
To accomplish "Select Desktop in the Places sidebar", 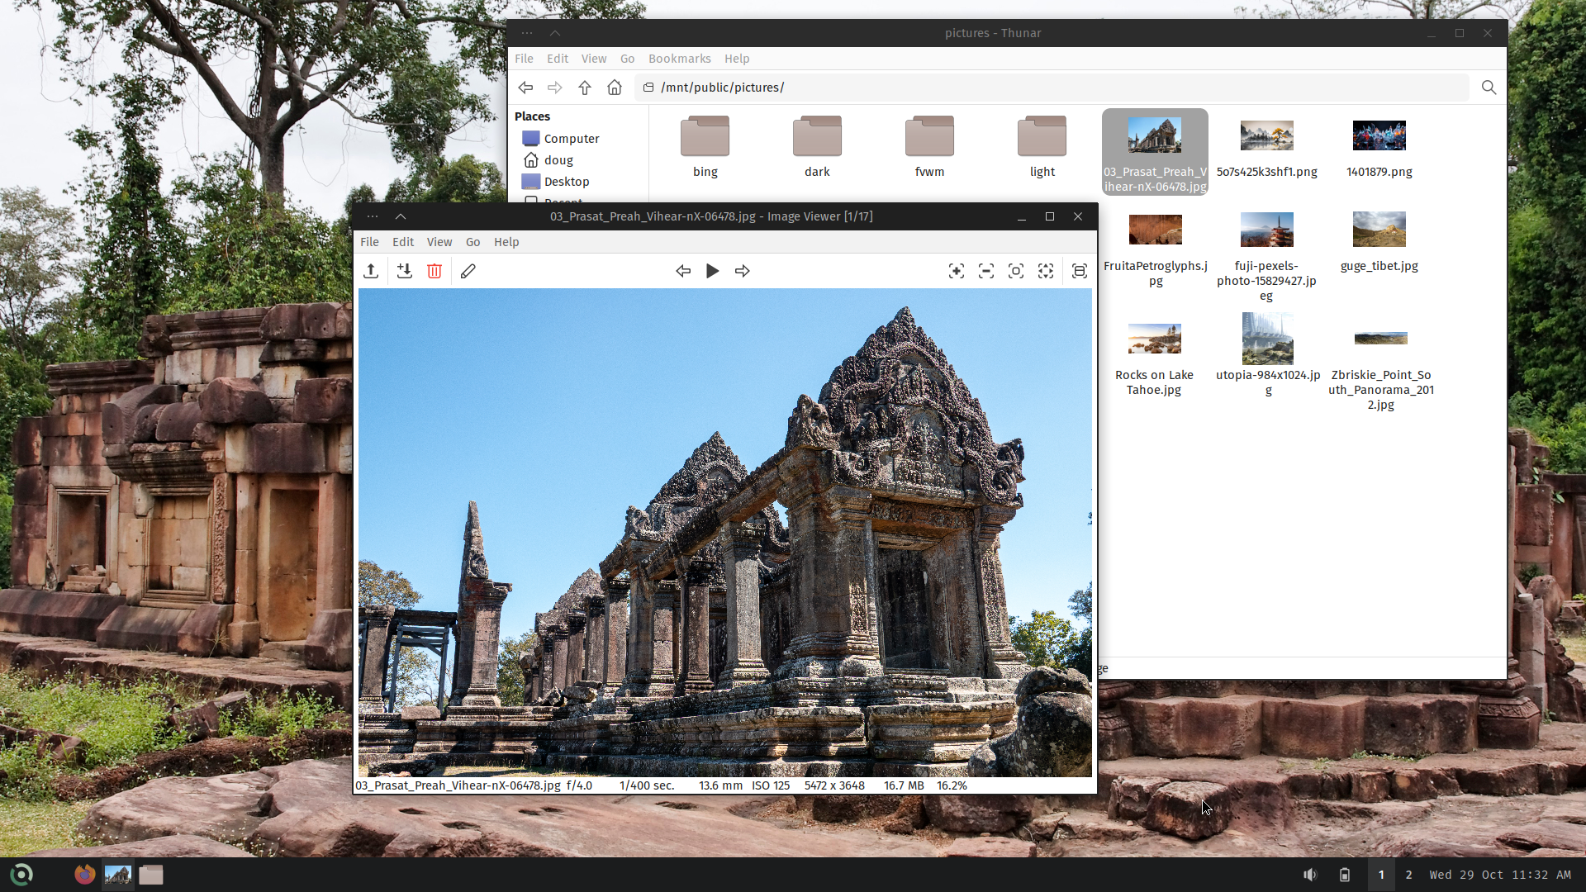I will 566,182.
